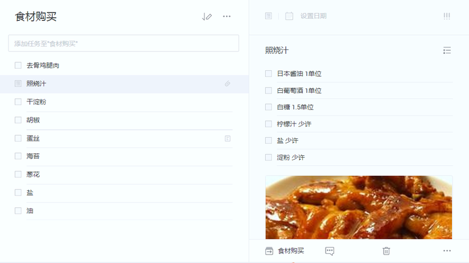This screenshot has height=263, width=469.
Task: Open the teriyaki chicken attachment image
Action: pyautogui.click(x=359, y=208)
